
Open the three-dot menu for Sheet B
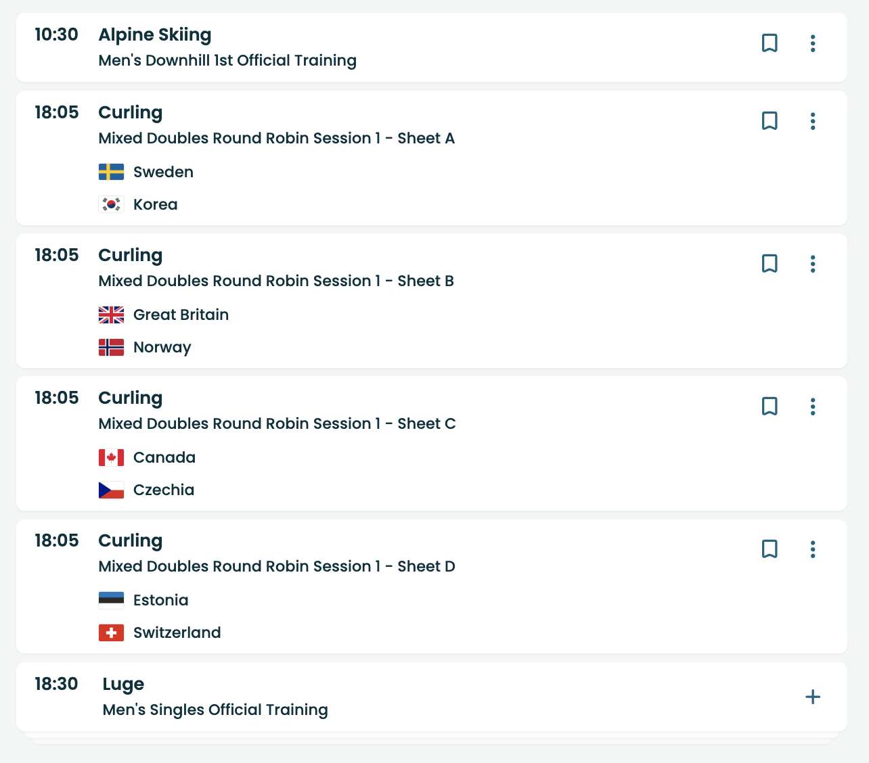click(x=813, y=264)
